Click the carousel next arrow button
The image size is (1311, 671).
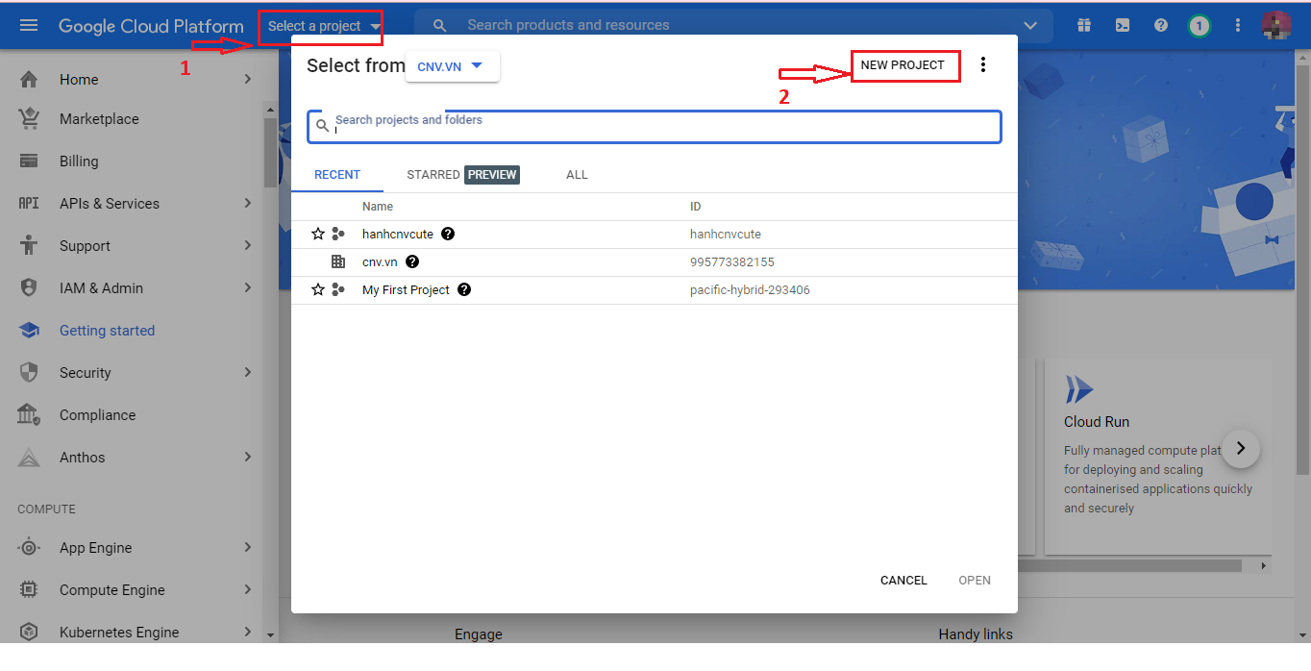click(1241, 448)
